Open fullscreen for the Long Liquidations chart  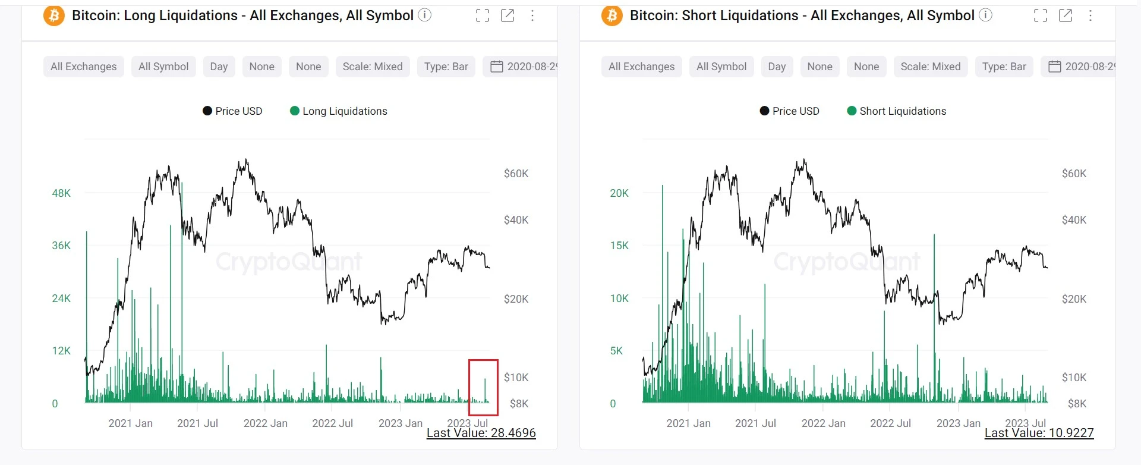[483, 16]
